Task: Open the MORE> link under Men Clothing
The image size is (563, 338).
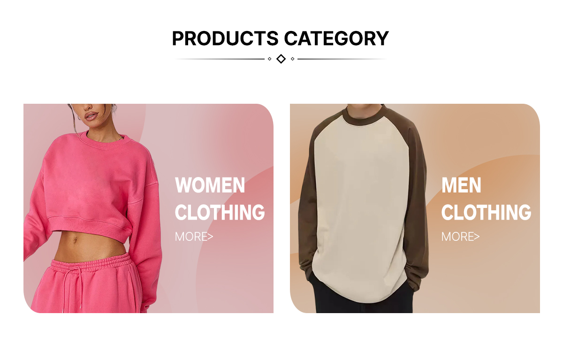Action: [x=460, y=237]
